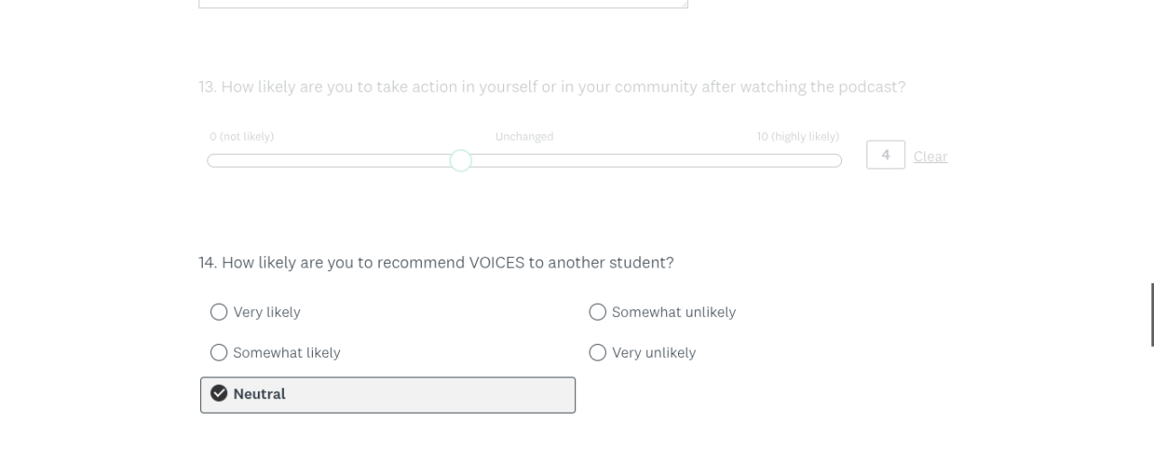This screenshot has height=464, width=1154.
Task: Click the "10 (highly likely)" slider label
Action: (x=798, y=137)
